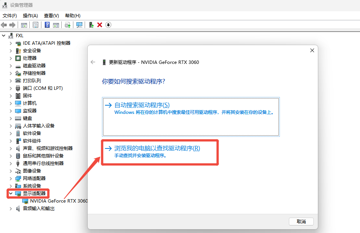Click the properties sheet toolbar icon

[35, 25]
